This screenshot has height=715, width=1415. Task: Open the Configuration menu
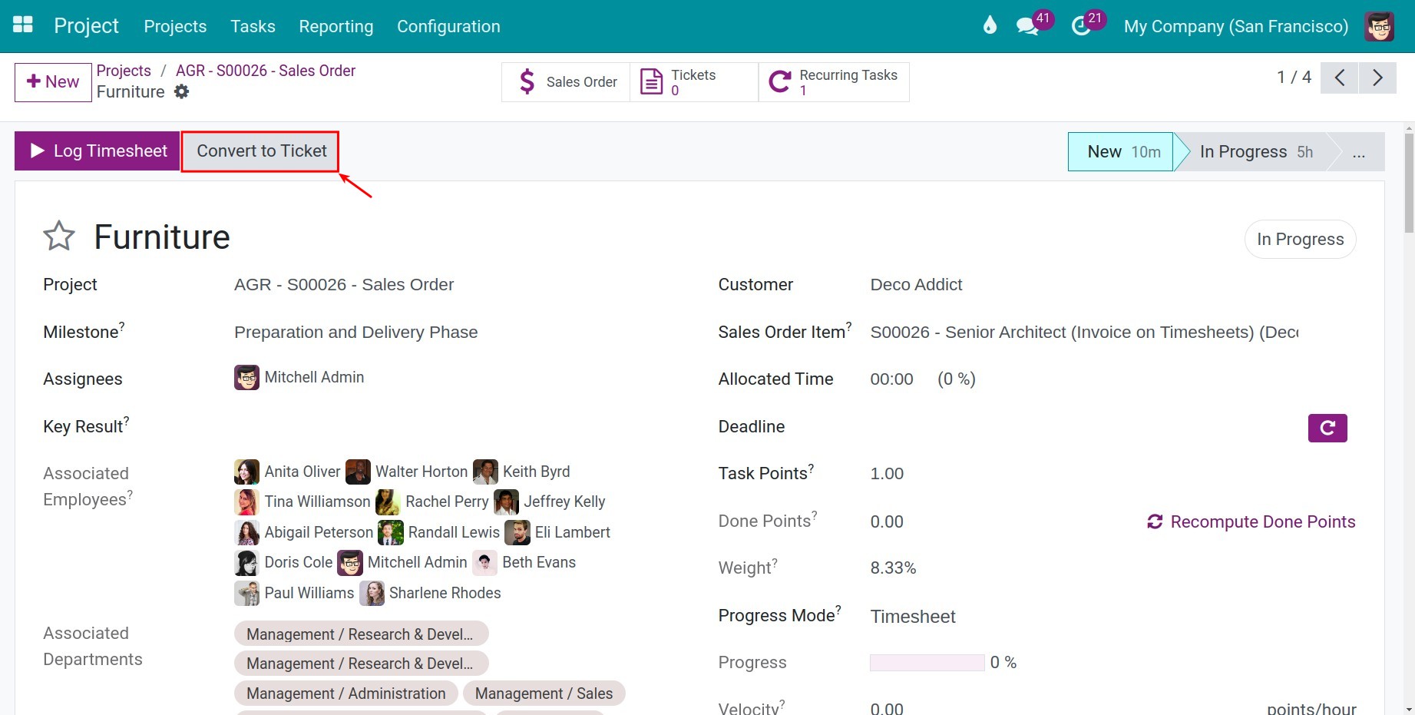pyautogui.click(x=448, y=26)
